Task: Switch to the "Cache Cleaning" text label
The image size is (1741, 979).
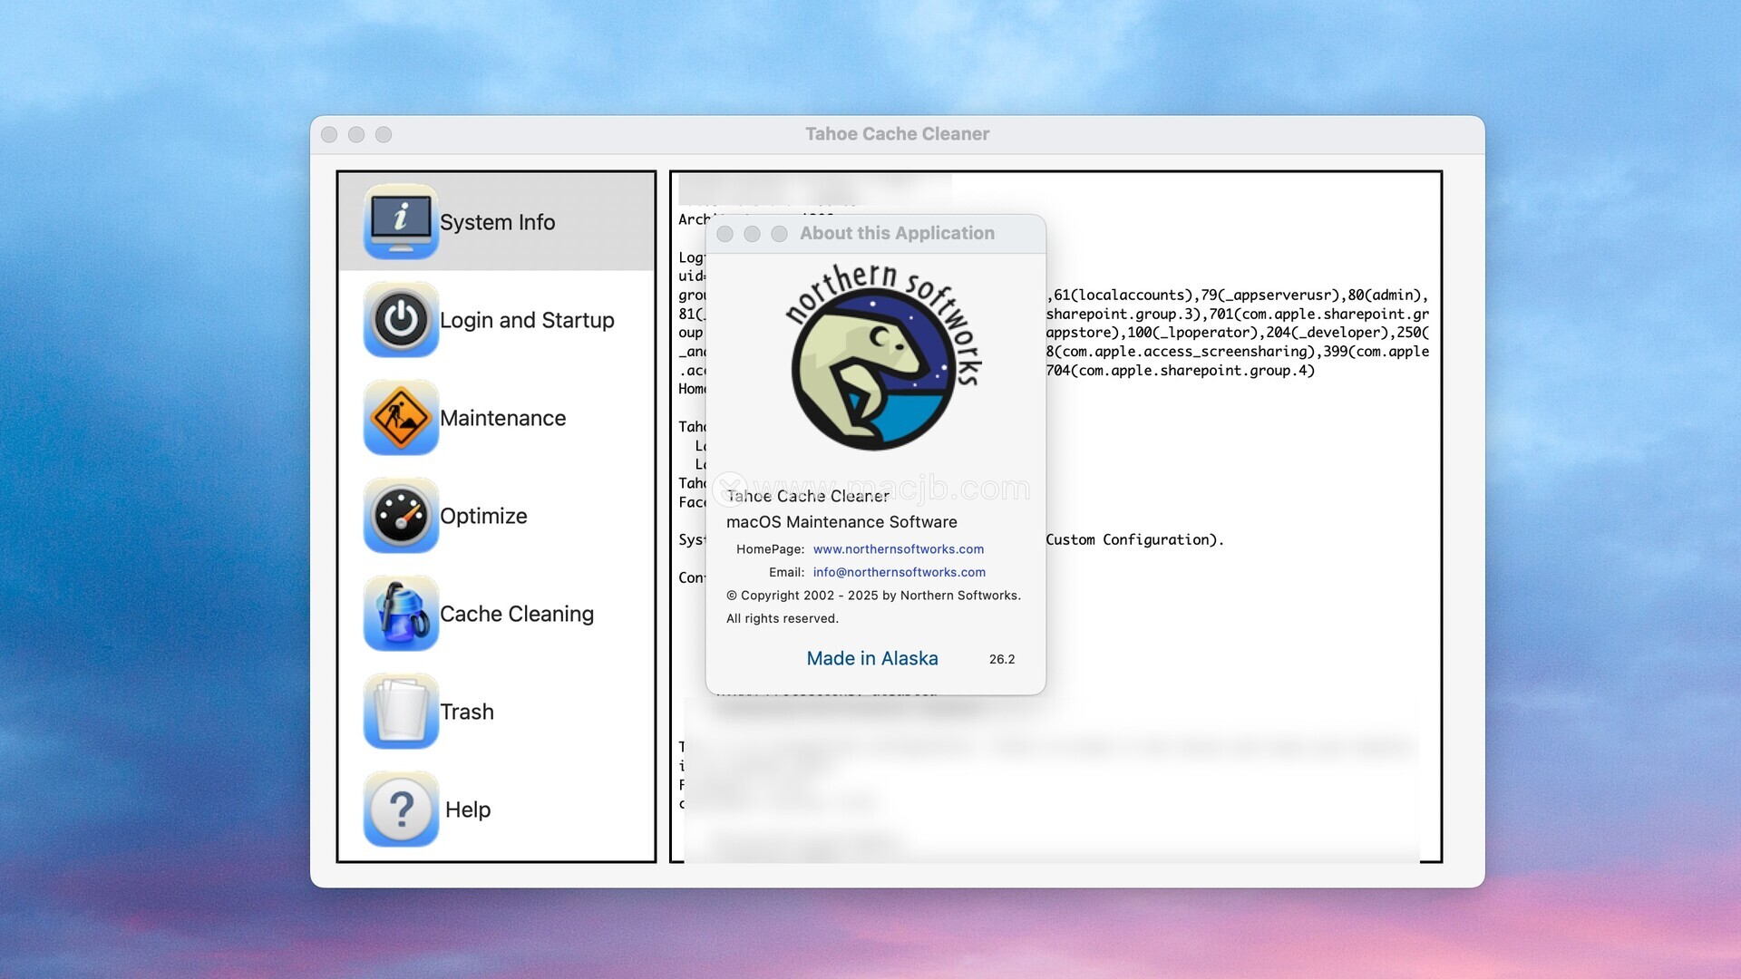Action: pos(517,614)
